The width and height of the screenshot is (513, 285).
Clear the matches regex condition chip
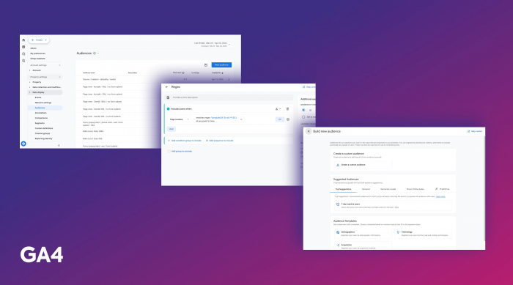pos(241,119)
